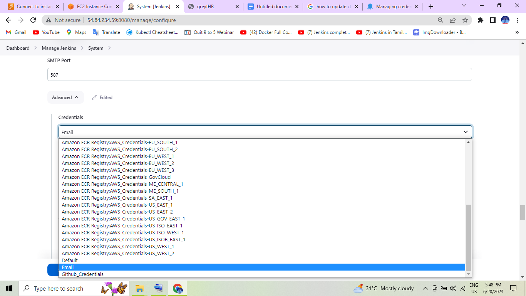This screenshot has width=526, height=296.
Task: Select AWS_Credentials-US_WEST_2 option
Action: pos(262,254)
